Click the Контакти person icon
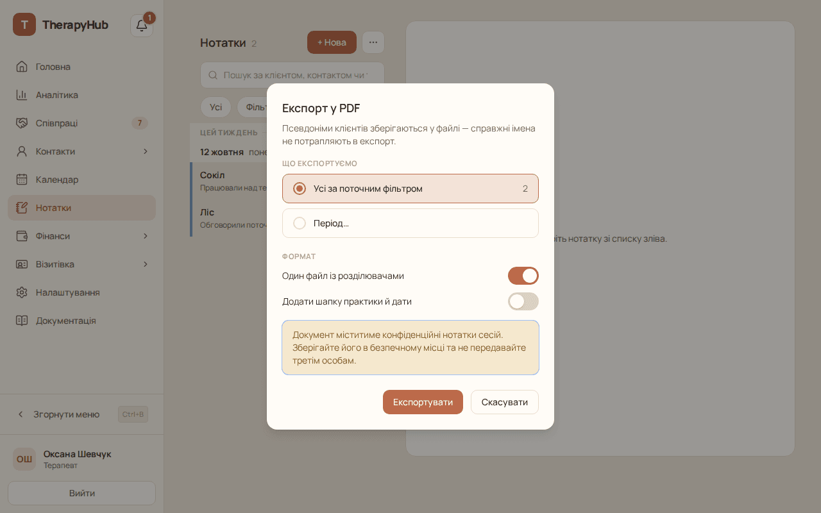Viewport: 821px width, 513px height. [22, 151]
